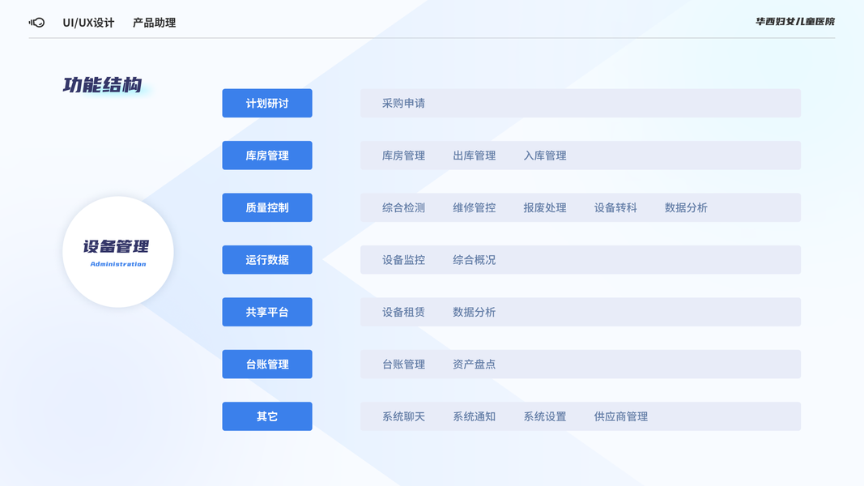
Task: Choose the 运行数据 blue button
Action: point(267,259)
